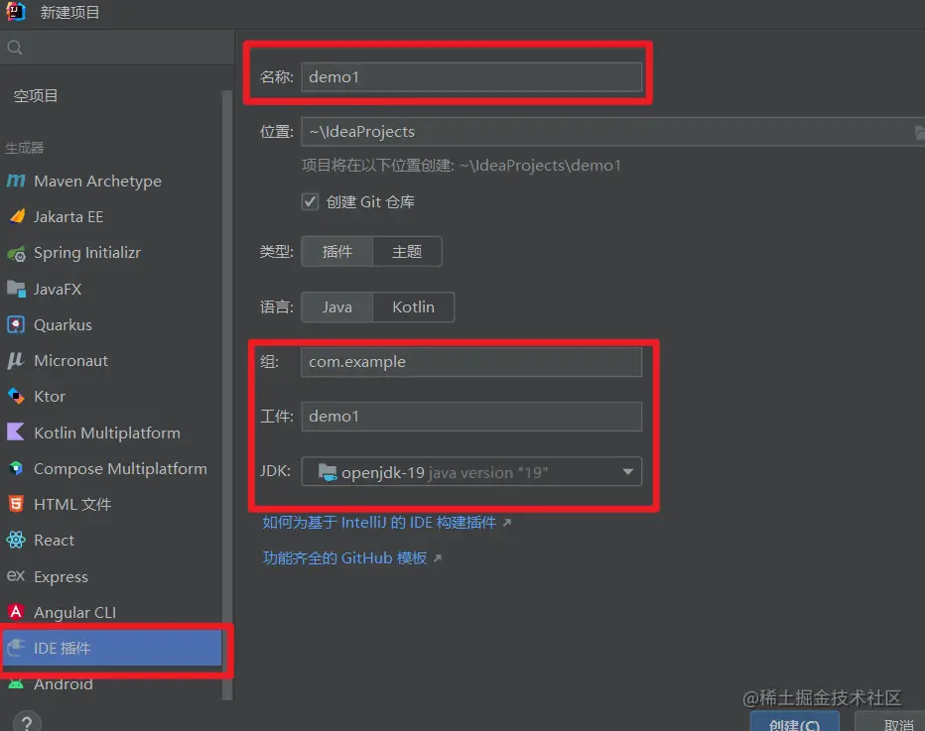Image resolution: width=925 pixels, height=731 pixels.
Task: Click the Micronaut mu icon
Action: pyautogui.click(x=16, y=360)
